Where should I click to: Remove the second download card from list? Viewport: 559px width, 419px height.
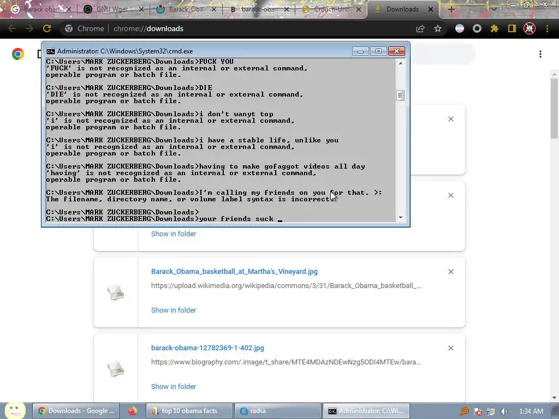tap(451, 195)
